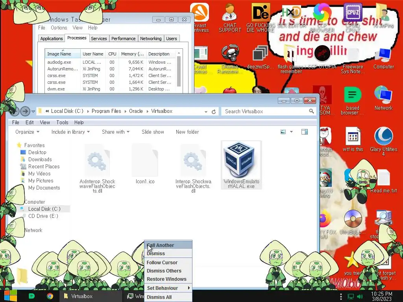Click the change view icon in Explorer
Viewport: 403px width, 302px height.
[283, 132]
